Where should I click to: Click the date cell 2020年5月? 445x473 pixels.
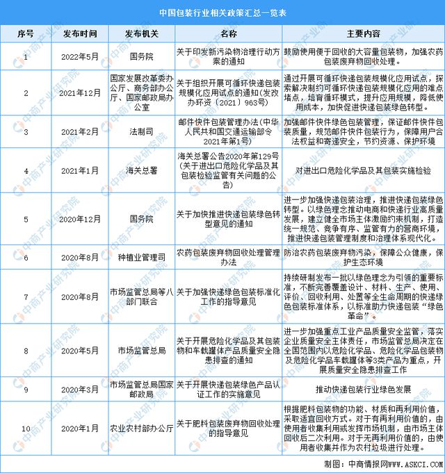(80, 351)
